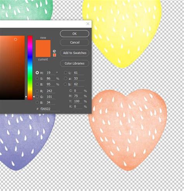Image resolution: width=184 pixels, height=191 pixels.
Task: Click the H field showing 19
Action: pyautogui.click(x=51, y=73)
